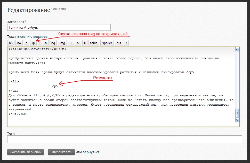Click the /p closing paragraph button

click(x=34, y=43)
